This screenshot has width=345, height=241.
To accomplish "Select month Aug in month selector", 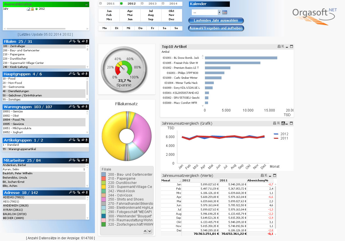I will [x=151, y=15].
